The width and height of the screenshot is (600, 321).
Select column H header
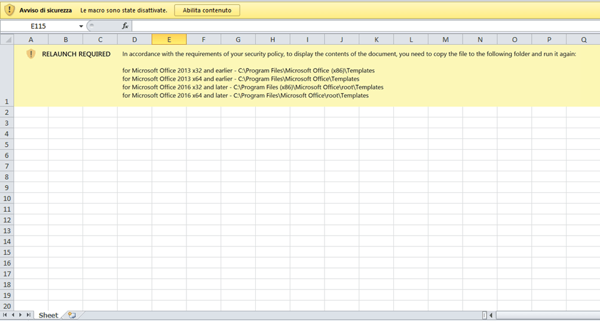[x=273, y=39]
